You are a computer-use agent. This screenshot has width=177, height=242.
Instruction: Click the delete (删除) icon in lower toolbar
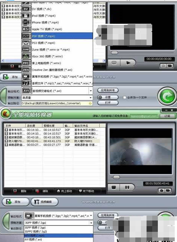(x=15, y=191)
